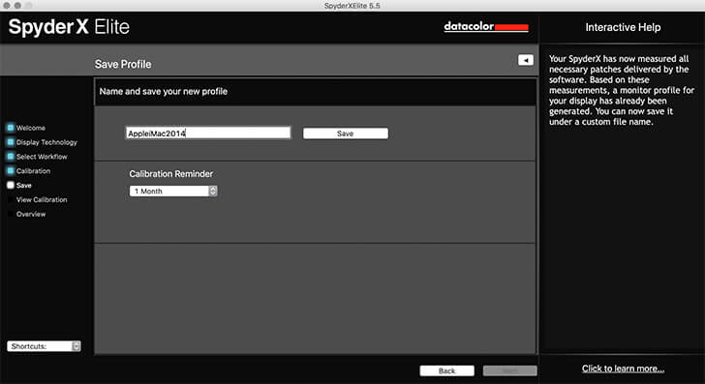
Task: Click the Save step indicator square
Action: click(x=11, y=185)
